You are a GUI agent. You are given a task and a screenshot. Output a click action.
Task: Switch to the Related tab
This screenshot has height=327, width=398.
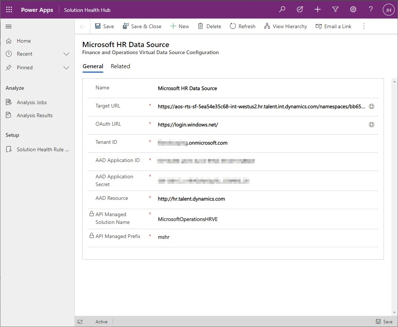click(120, 66)
